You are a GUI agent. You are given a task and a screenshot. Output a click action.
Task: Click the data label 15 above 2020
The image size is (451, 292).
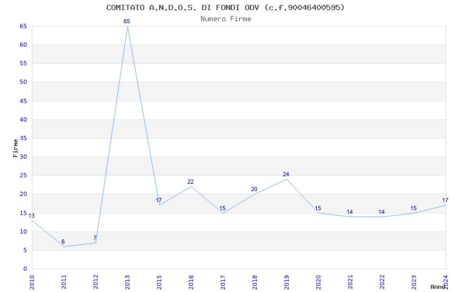[x=318, y=208]
